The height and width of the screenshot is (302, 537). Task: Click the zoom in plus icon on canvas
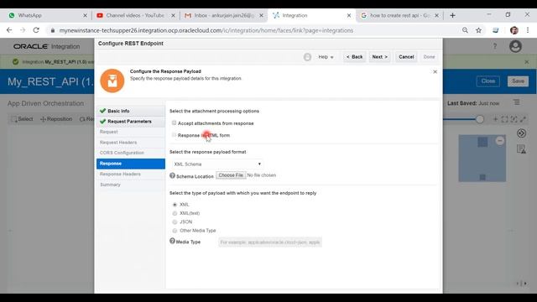point(495,119)
